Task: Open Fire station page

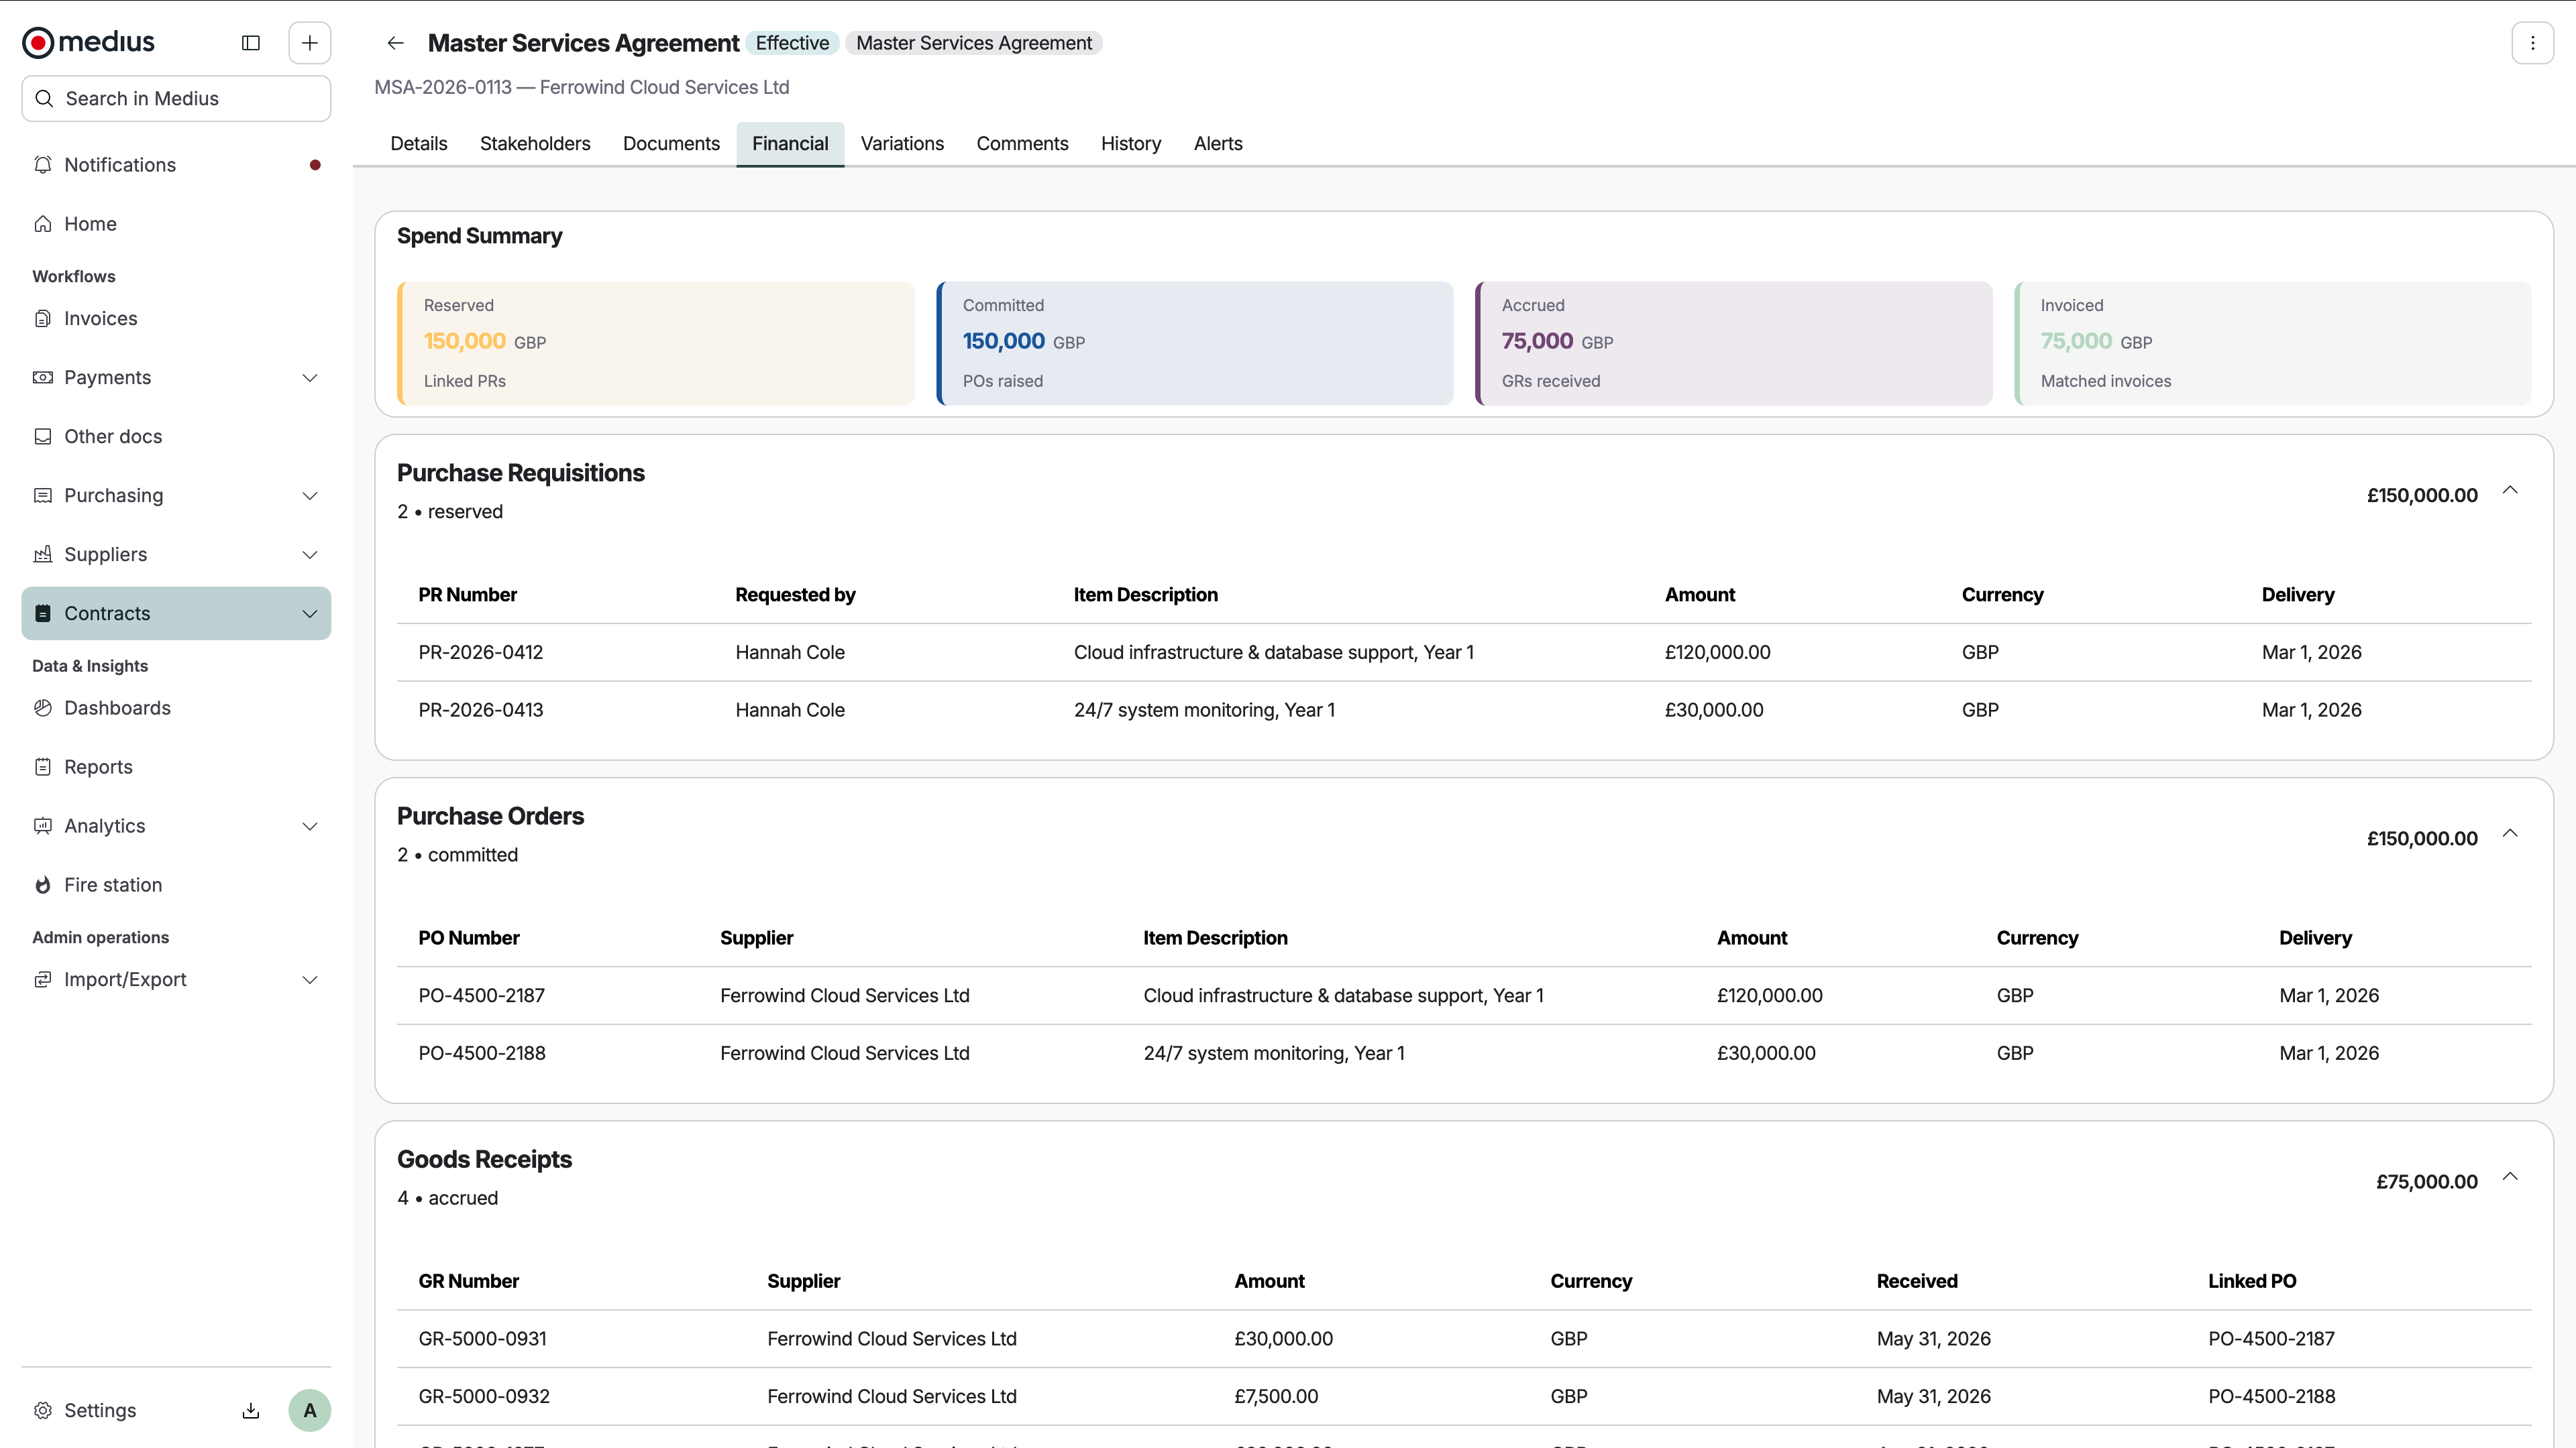Action: [x=176, y=884]
